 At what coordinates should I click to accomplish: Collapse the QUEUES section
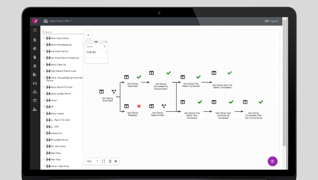point(106,52)
